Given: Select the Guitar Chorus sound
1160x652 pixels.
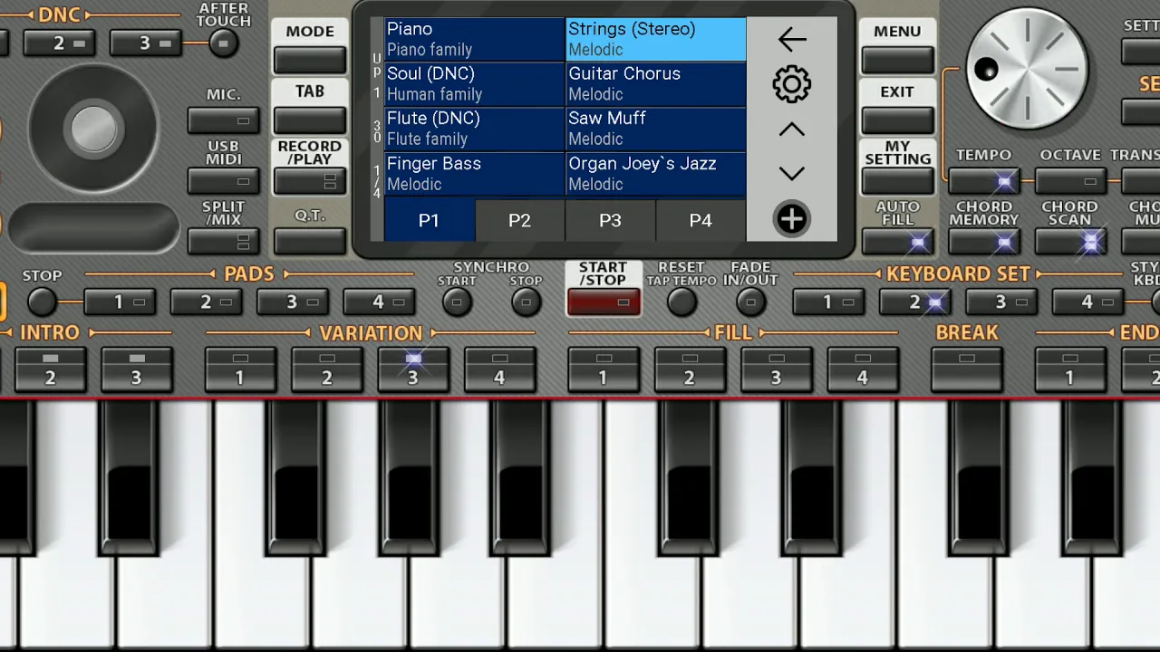Looking at the screenshot, I should click(655, 83).
